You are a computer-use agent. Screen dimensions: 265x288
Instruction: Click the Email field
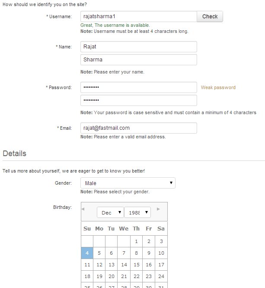pyautogui.click(x=138, y=128)
